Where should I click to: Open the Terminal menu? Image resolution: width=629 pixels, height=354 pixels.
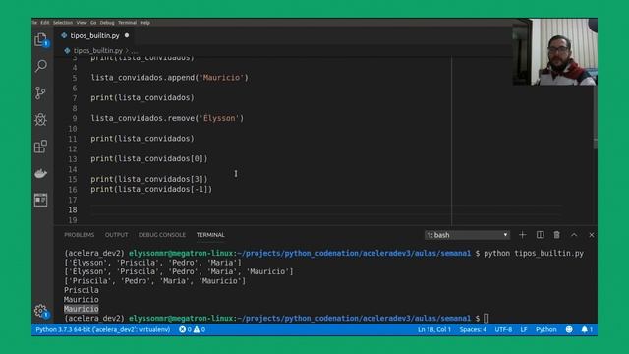tap(127, 23)
